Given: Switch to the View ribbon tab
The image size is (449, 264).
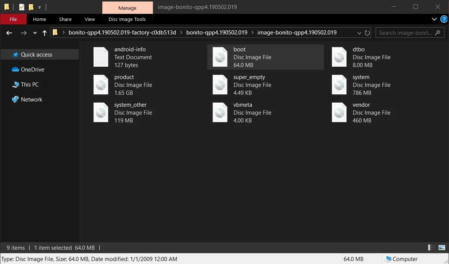Looking at the screenshot, I should tap(90, 19).
